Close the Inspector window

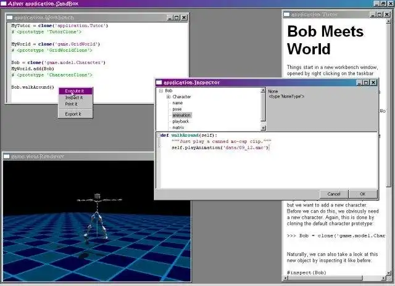click(x=373, y=83)
